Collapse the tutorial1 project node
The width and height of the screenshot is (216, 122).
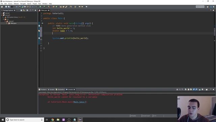[1, 15]
